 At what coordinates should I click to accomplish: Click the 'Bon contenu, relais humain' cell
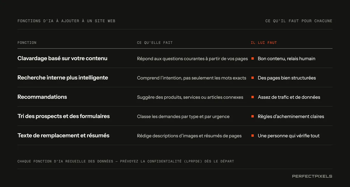pos(286,59)
